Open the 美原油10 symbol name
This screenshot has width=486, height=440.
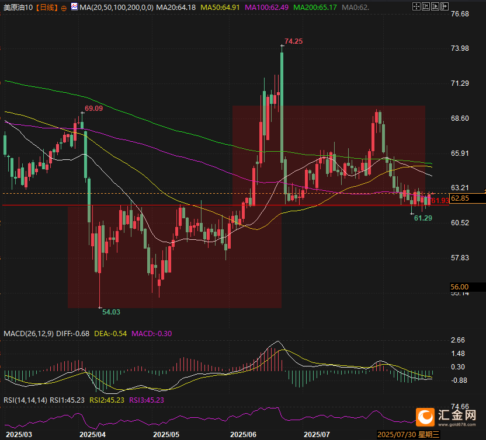(18, 8)
